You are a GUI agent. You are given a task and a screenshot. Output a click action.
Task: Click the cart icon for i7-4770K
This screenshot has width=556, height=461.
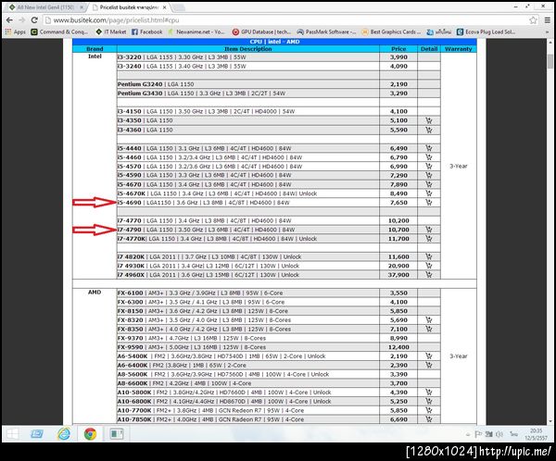[x=429, y=239]
